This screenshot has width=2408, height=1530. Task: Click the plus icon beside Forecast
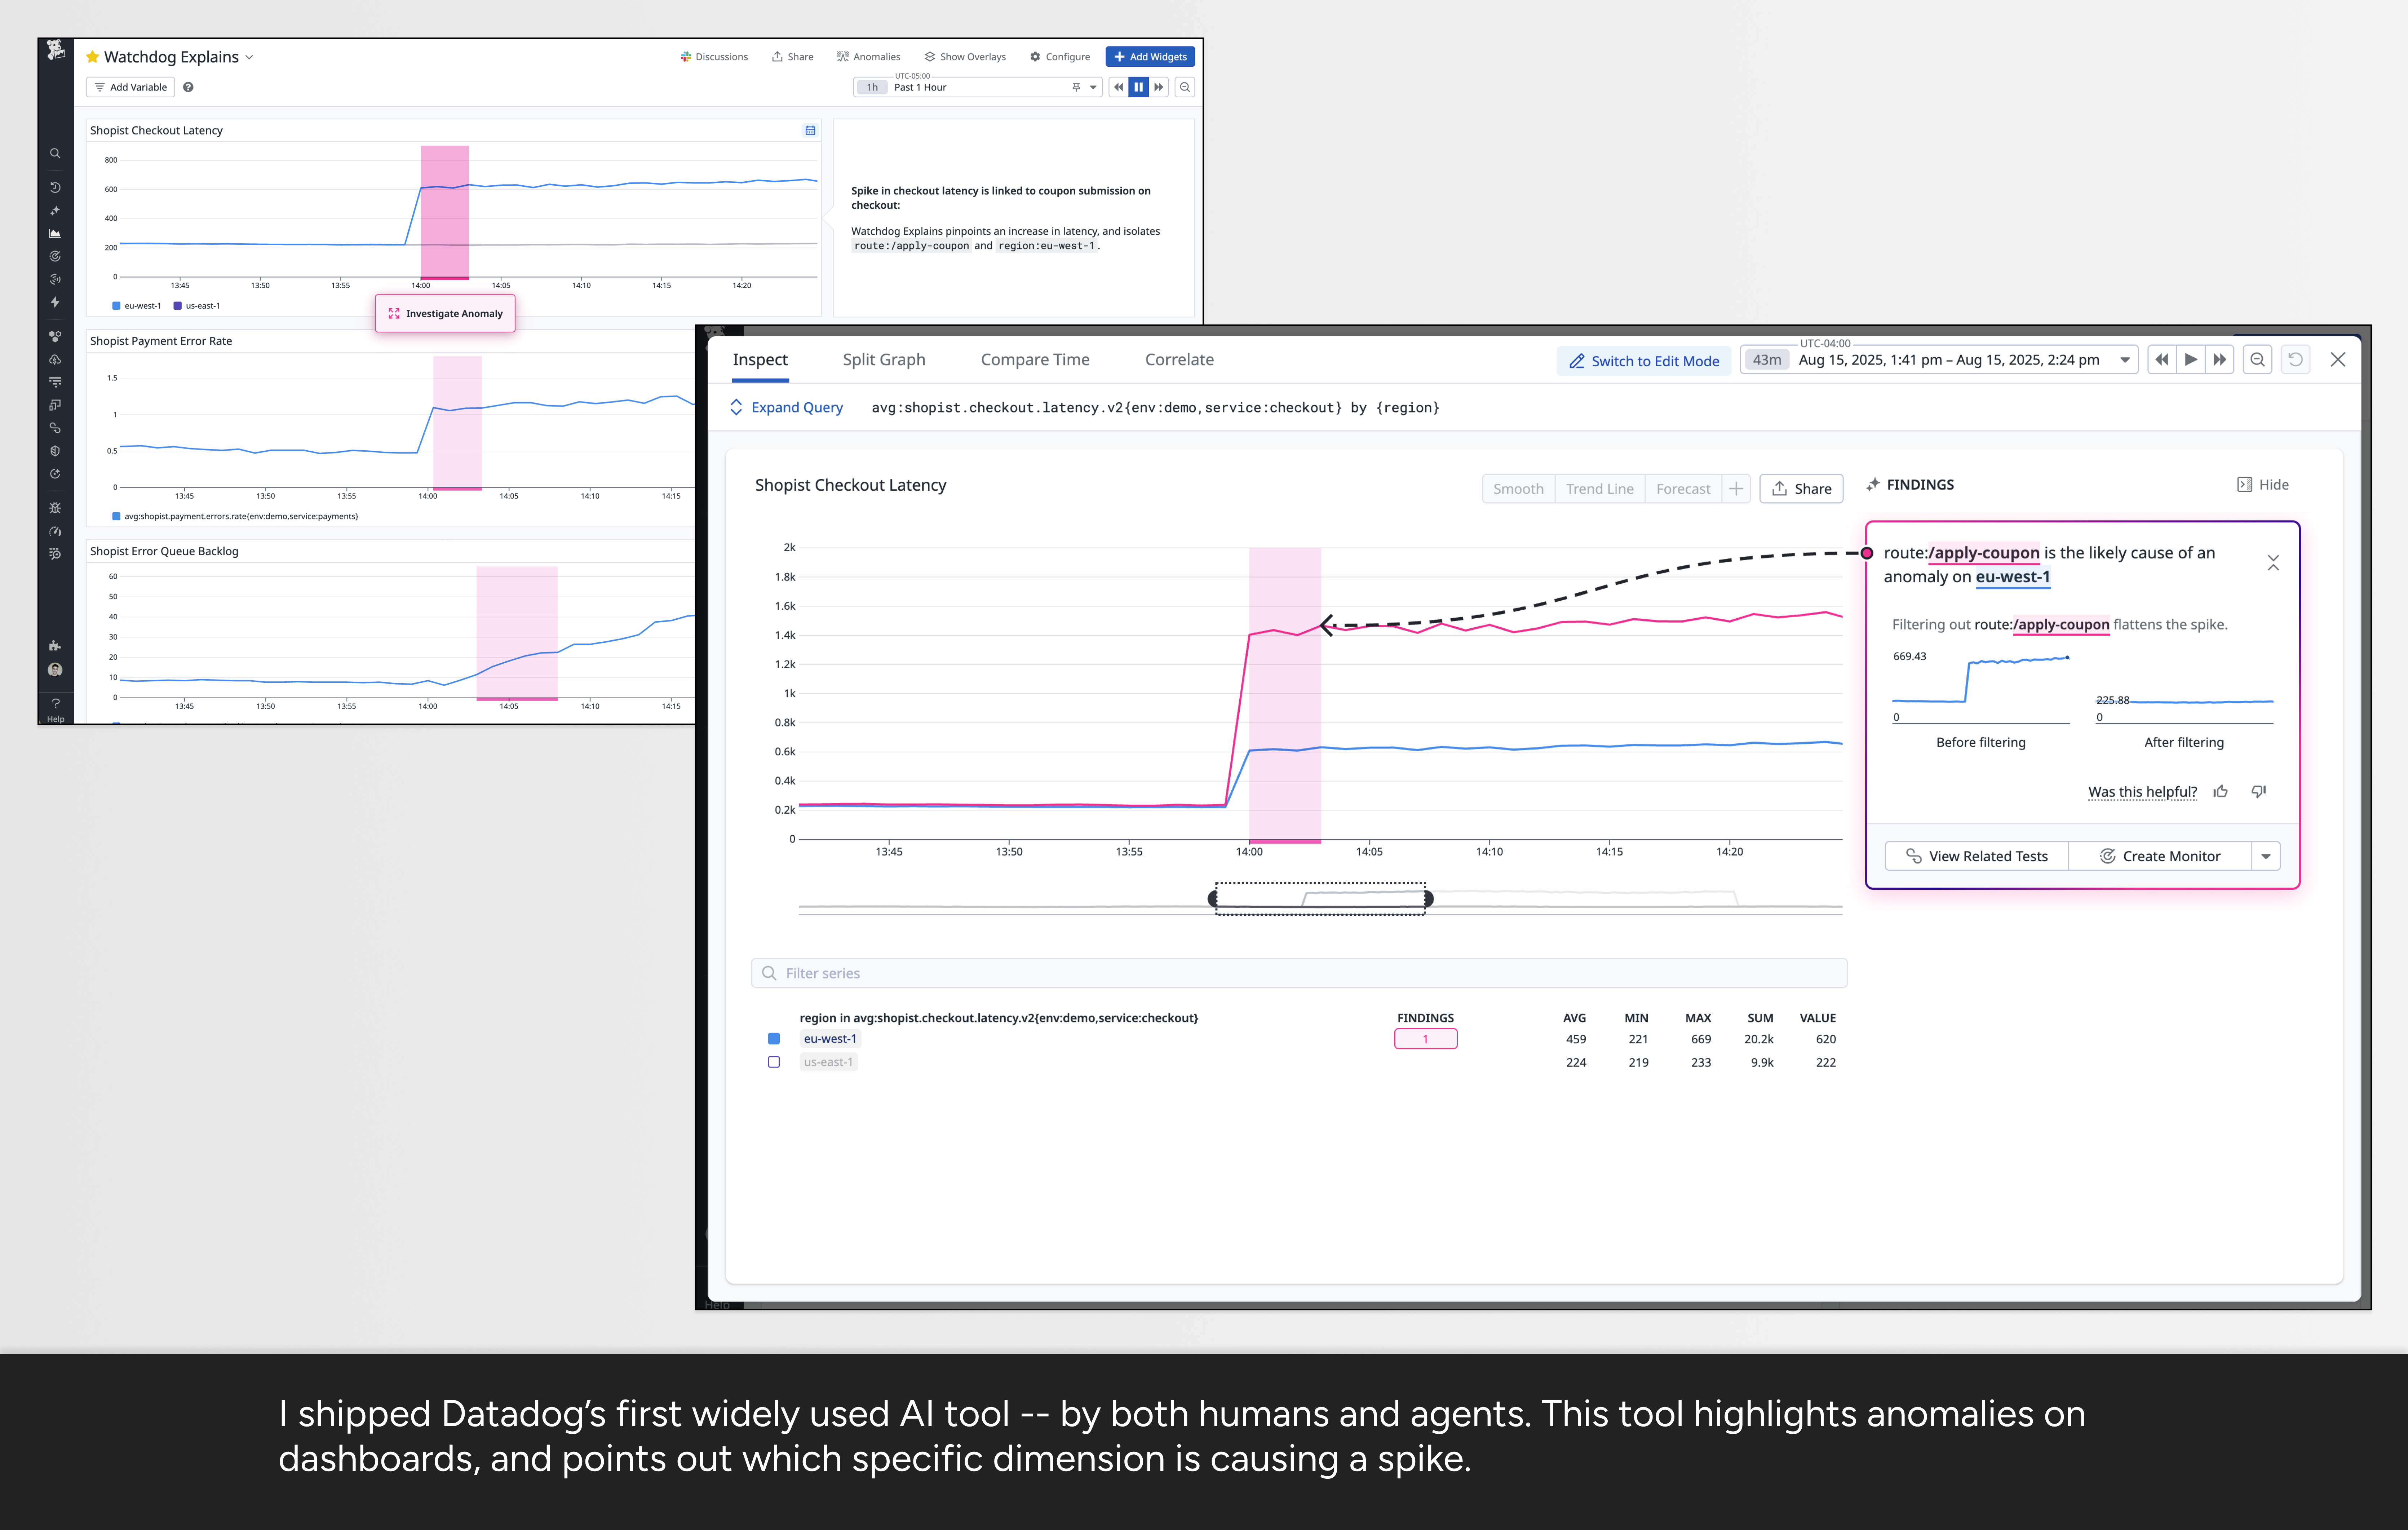1736,488
